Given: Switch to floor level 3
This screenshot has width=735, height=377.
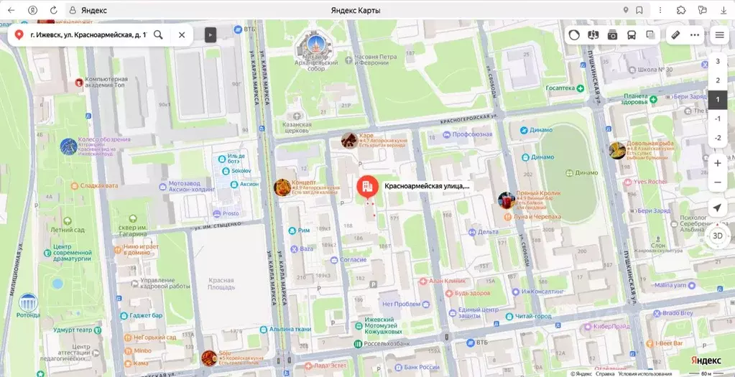Looking at the screenshot, I should 718,61.
